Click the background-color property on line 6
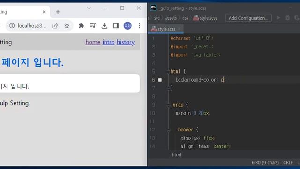This screenshot has width=300, height=169. 195,80
